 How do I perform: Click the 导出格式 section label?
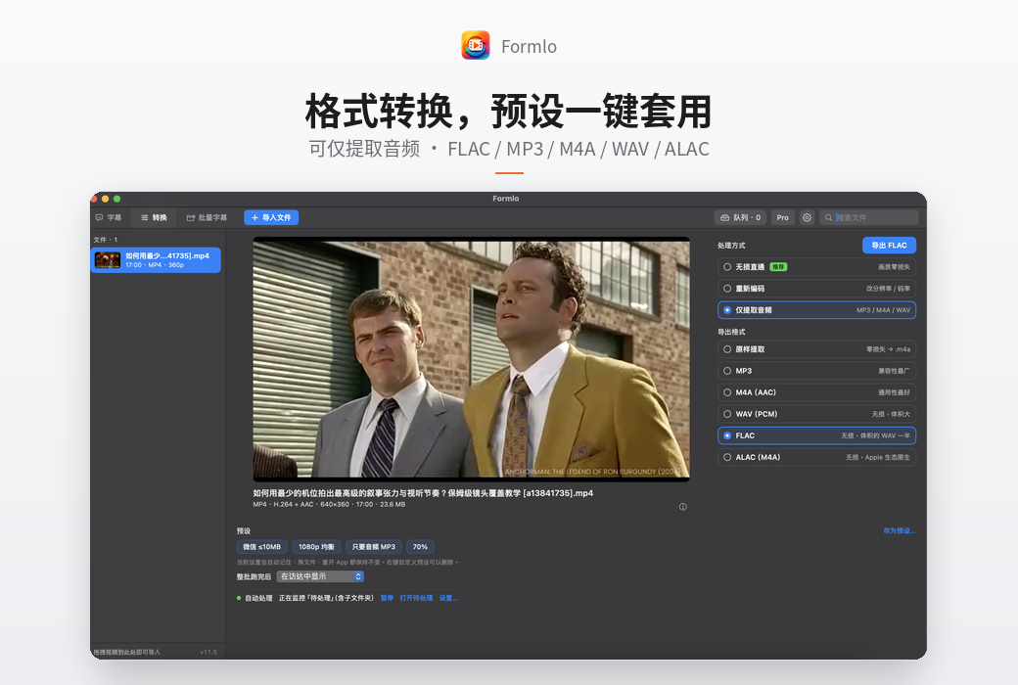coord(731,332)
